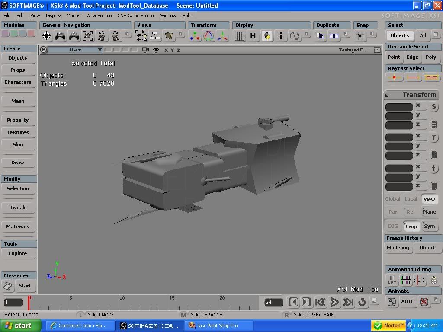The width and height of the screenshot is (443, 332).
Task: Activate the scale transform tool icon
Action: click(195, 36)
